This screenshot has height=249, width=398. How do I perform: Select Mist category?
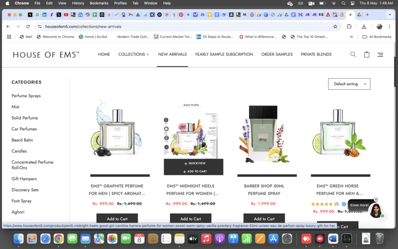16,107
